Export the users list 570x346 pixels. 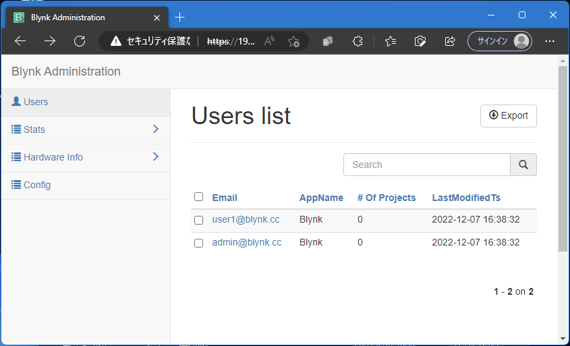508,115
